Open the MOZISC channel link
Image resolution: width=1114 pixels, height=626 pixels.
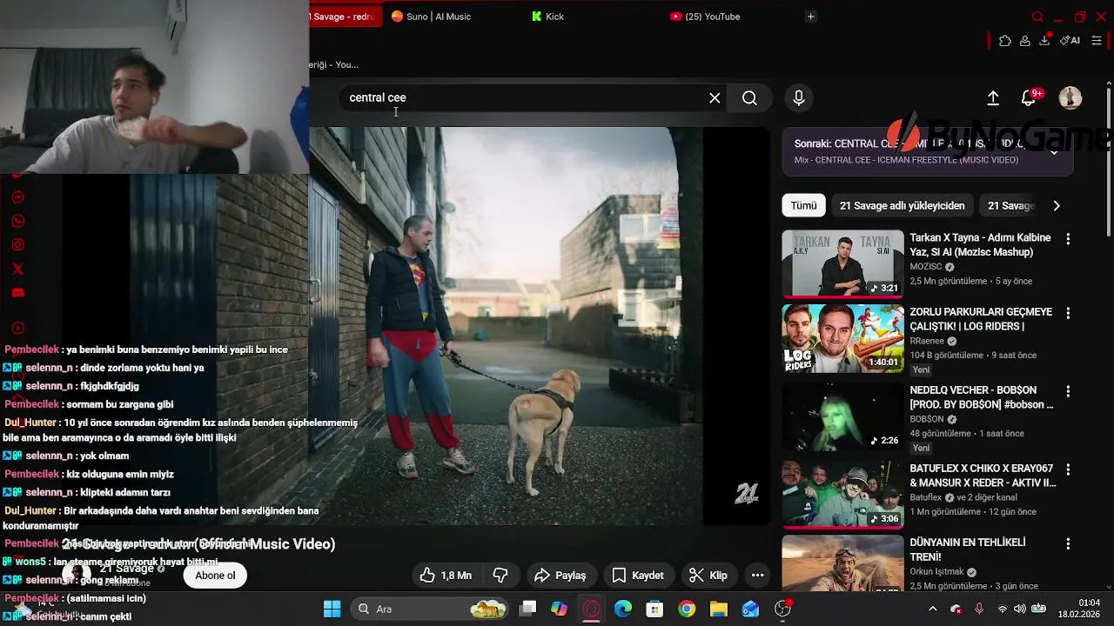point(926,267)
